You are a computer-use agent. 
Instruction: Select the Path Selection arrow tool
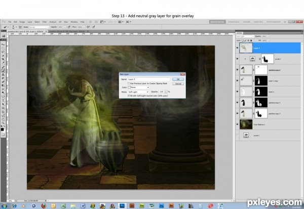pyautogui.click(x=4, y=104)
